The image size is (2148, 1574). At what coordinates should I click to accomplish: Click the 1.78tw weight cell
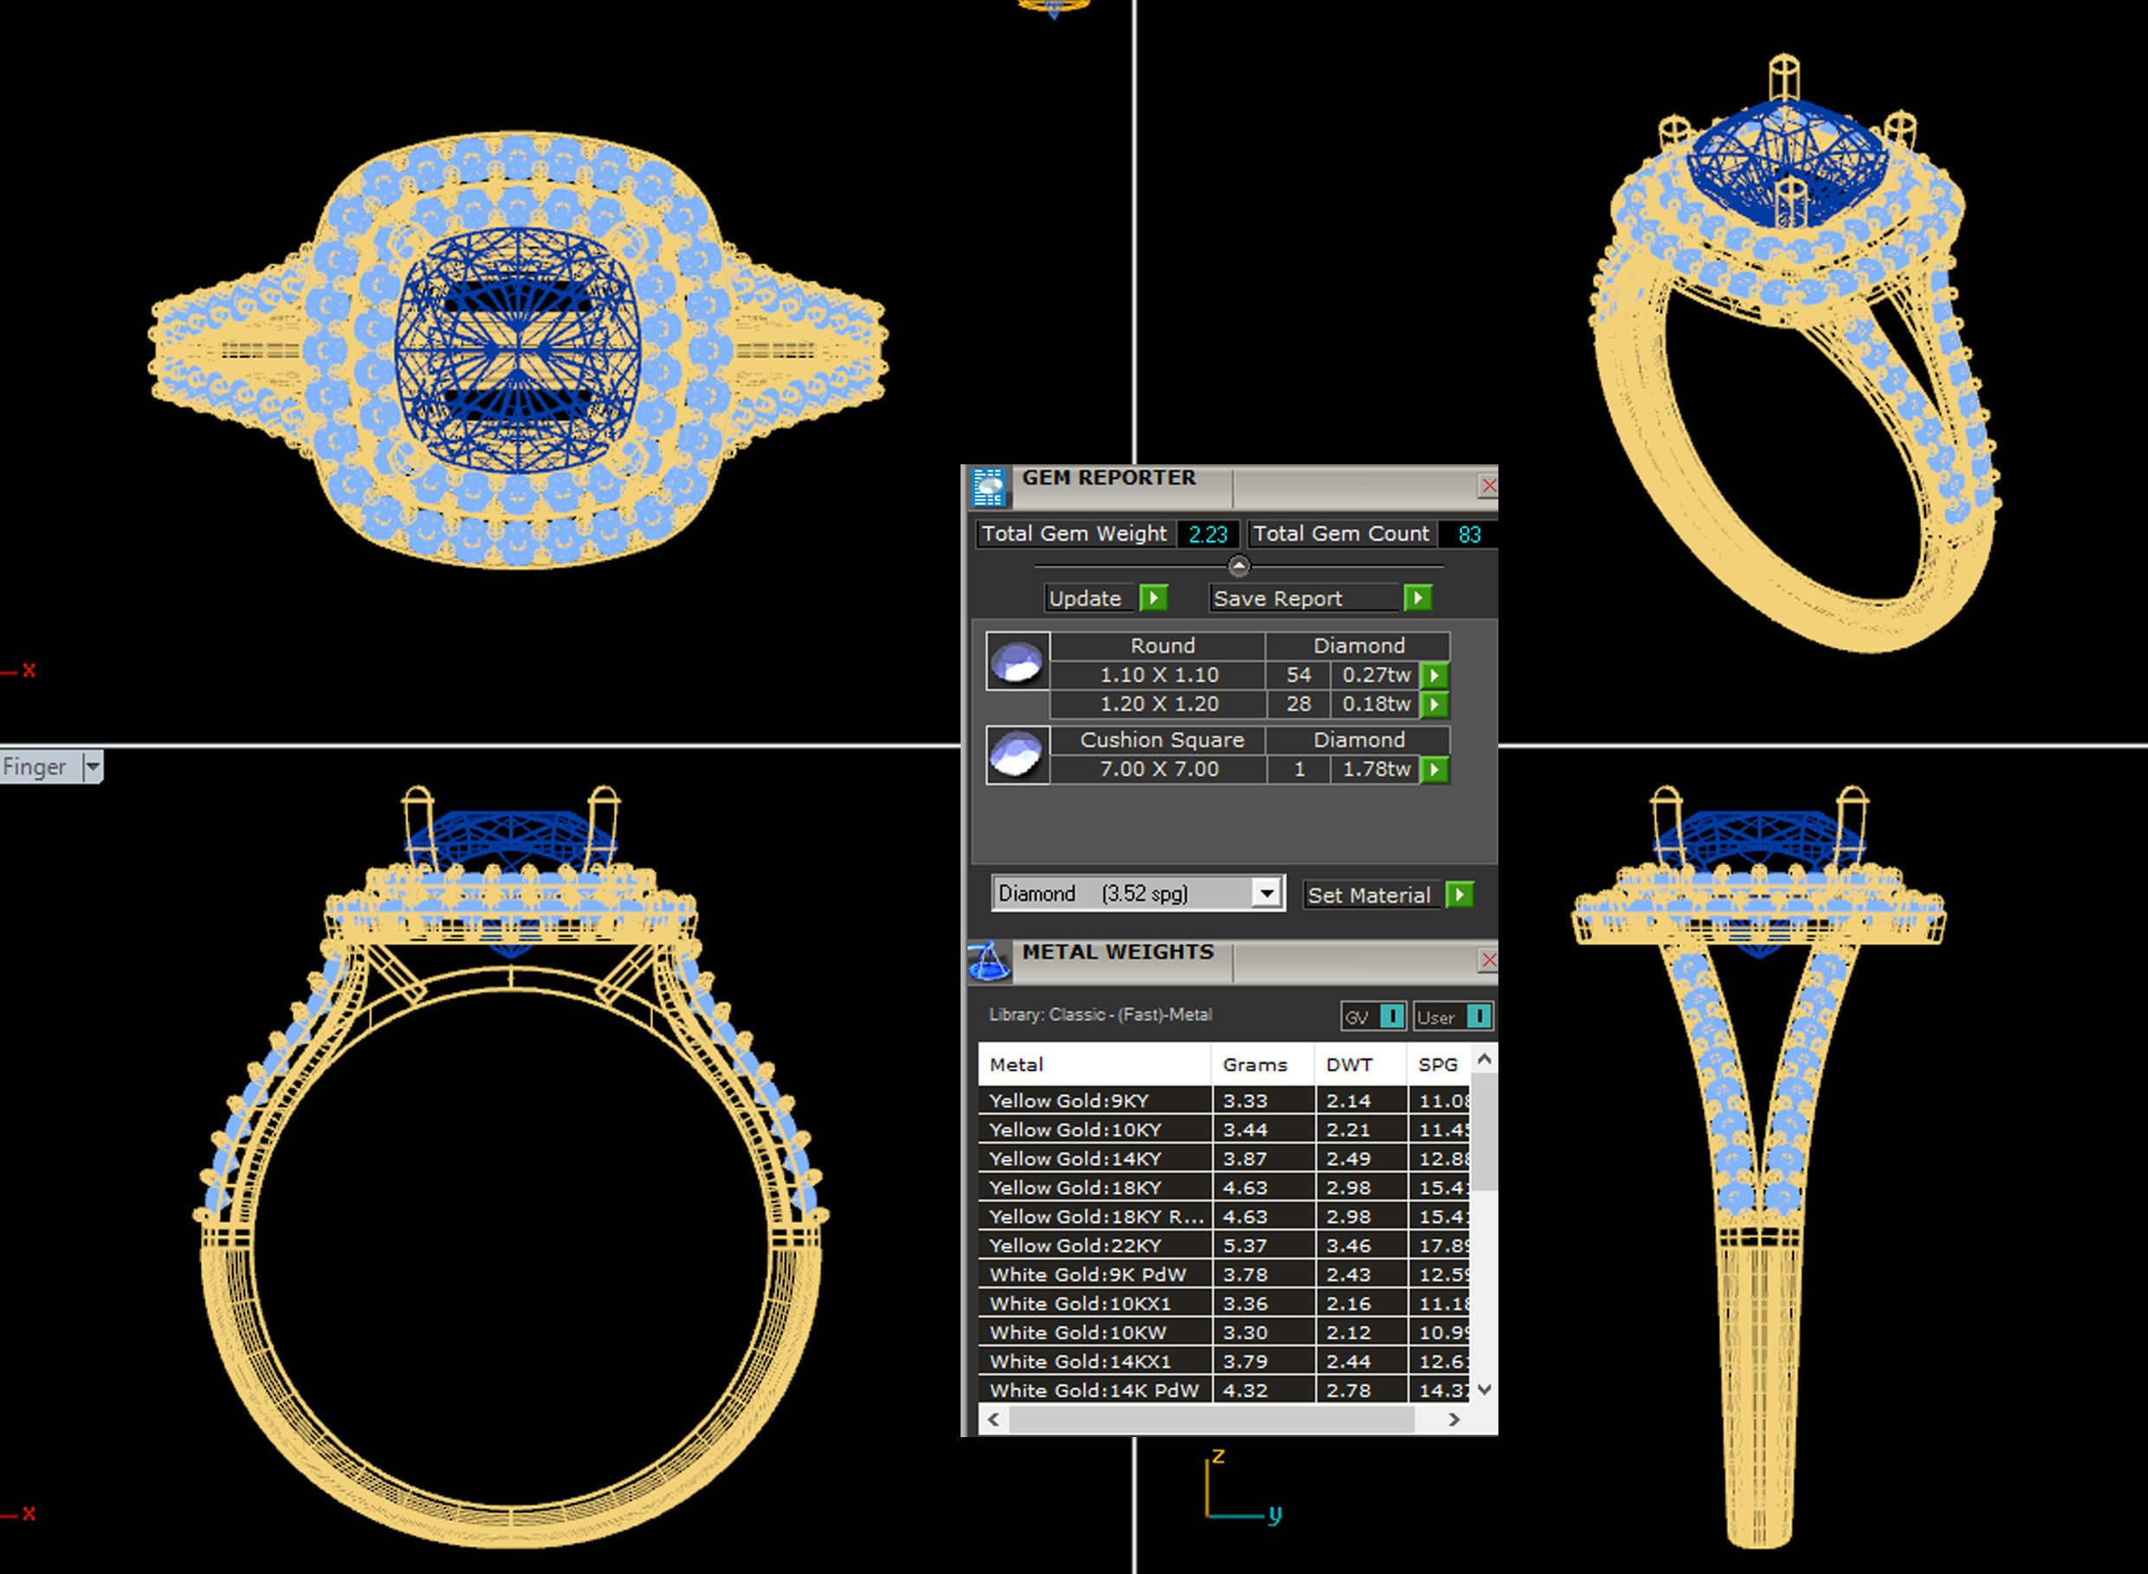tap(1375, 770)
